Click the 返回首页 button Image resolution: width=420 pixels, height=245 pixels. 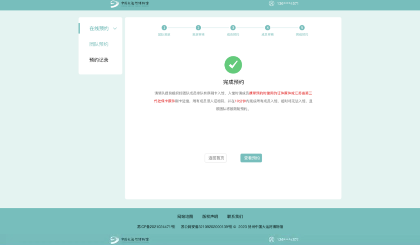[215, 158]
